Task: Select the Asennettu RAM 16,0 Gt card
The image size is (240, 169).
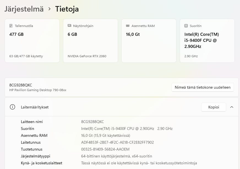Action: [149, 41]
